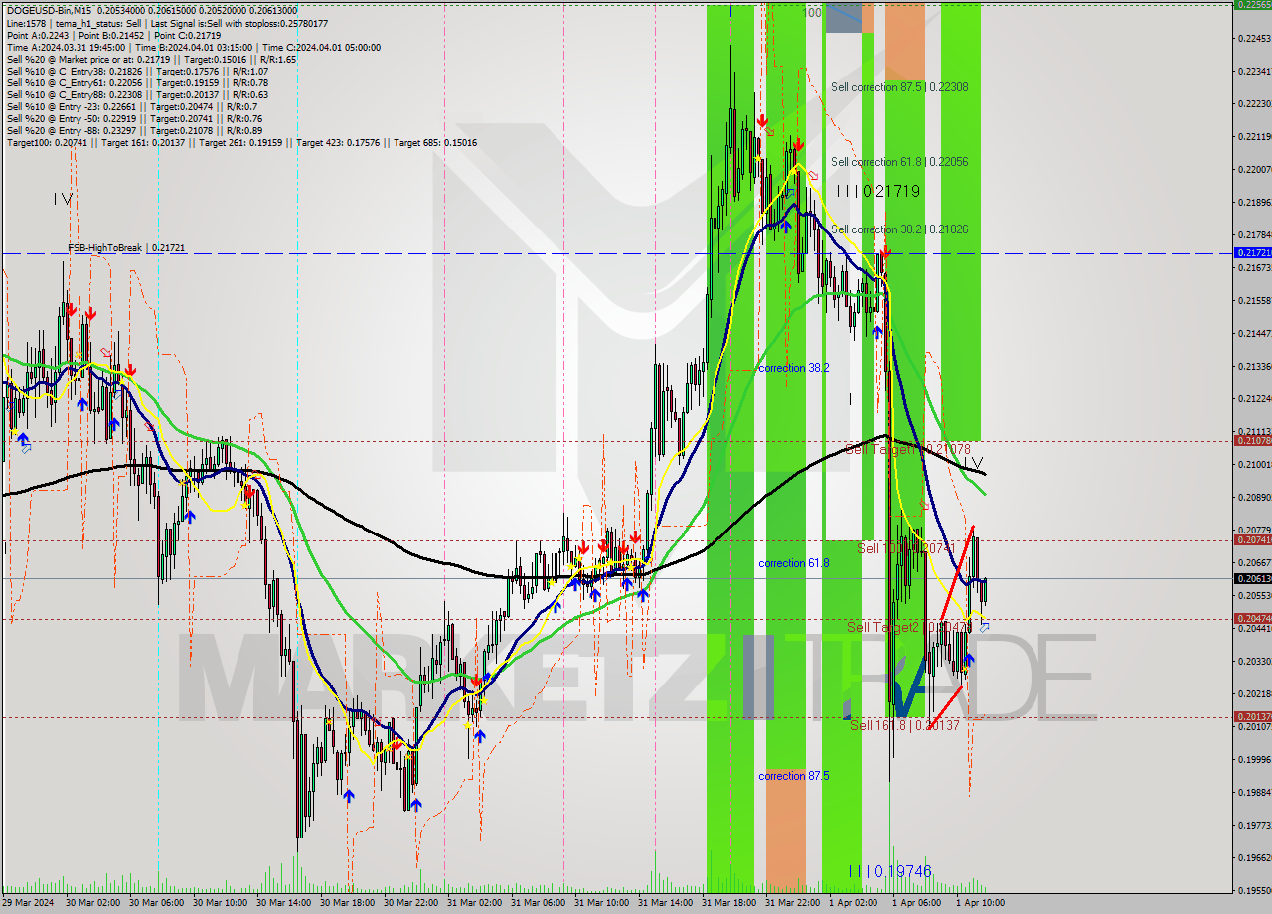Click the '30 Mar 10:00' time label

coord(220,903)
